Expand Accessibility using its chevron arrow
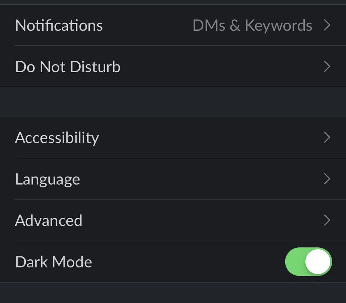This screenshot has width=346, height=303. (x=327, y=137)
